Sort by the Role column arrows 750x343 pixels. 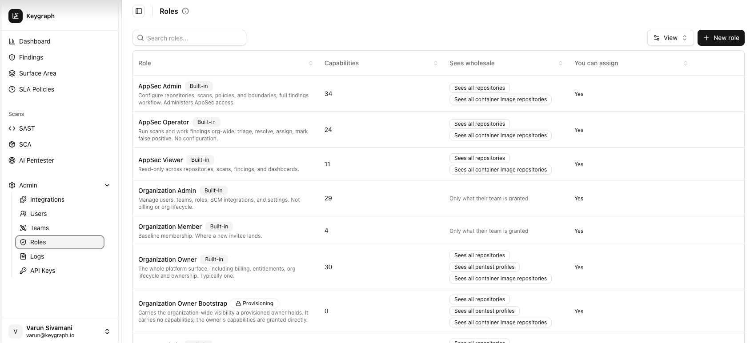[311, 63]
